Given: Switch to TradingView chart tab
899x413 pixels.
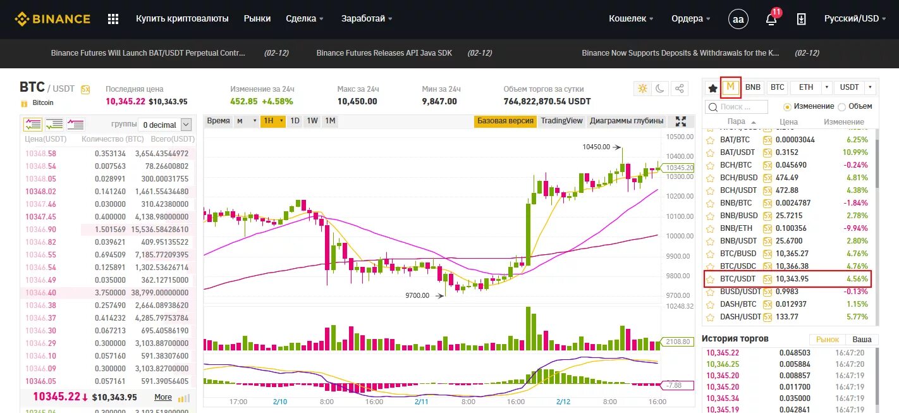Looking at the screenshot, I should pos(561,121).
